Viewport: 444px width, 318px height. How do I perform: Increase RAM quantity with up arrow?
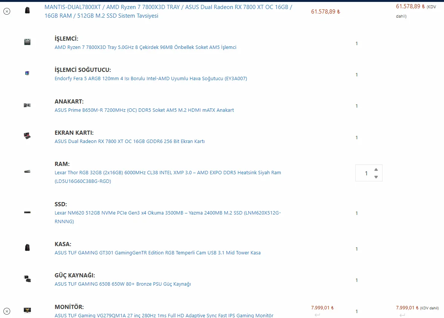(x=376, y=169)
